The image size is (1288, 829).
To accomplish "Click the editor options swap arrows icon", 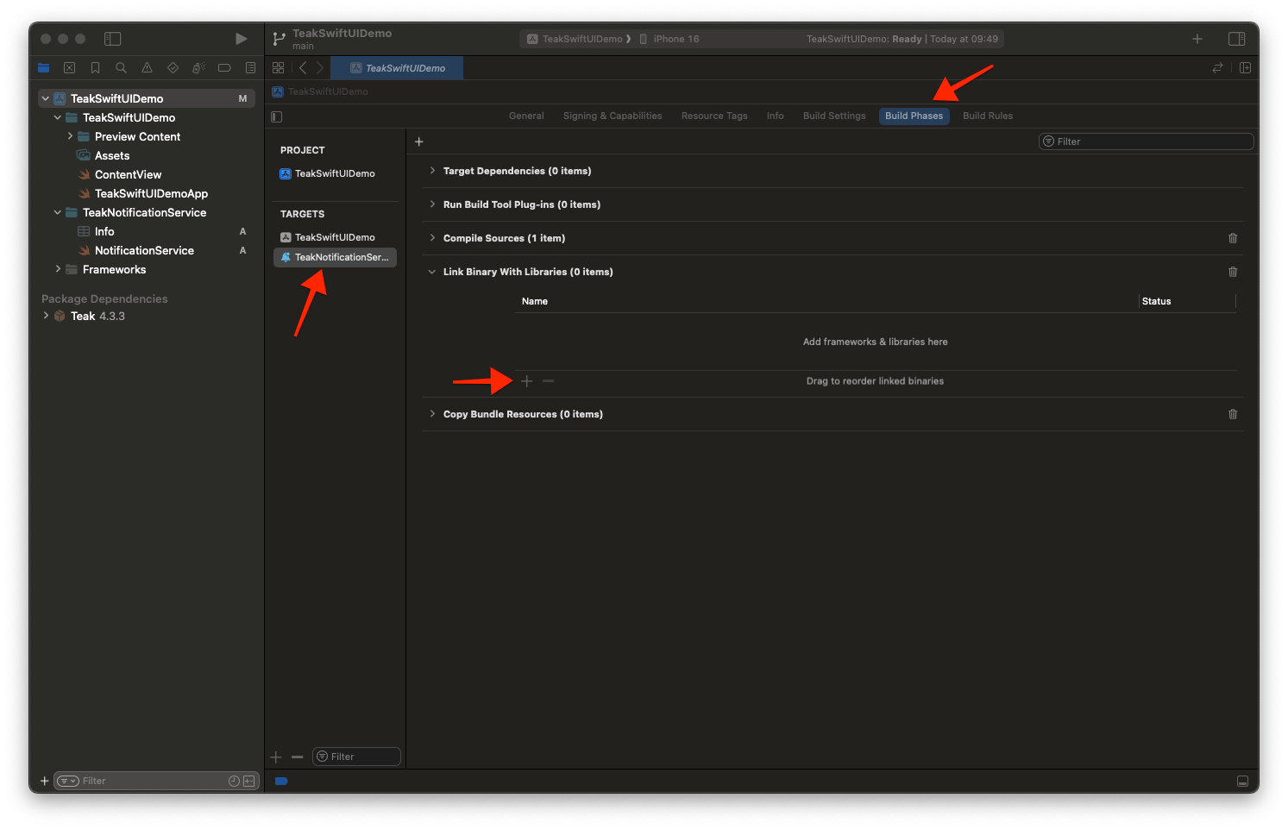I will click(x=1217, y=68).
